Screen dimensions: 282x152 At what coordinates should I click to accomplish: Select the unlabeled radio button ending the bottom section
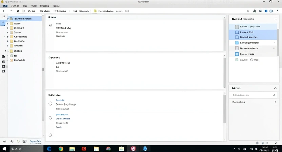coord(50,135)
